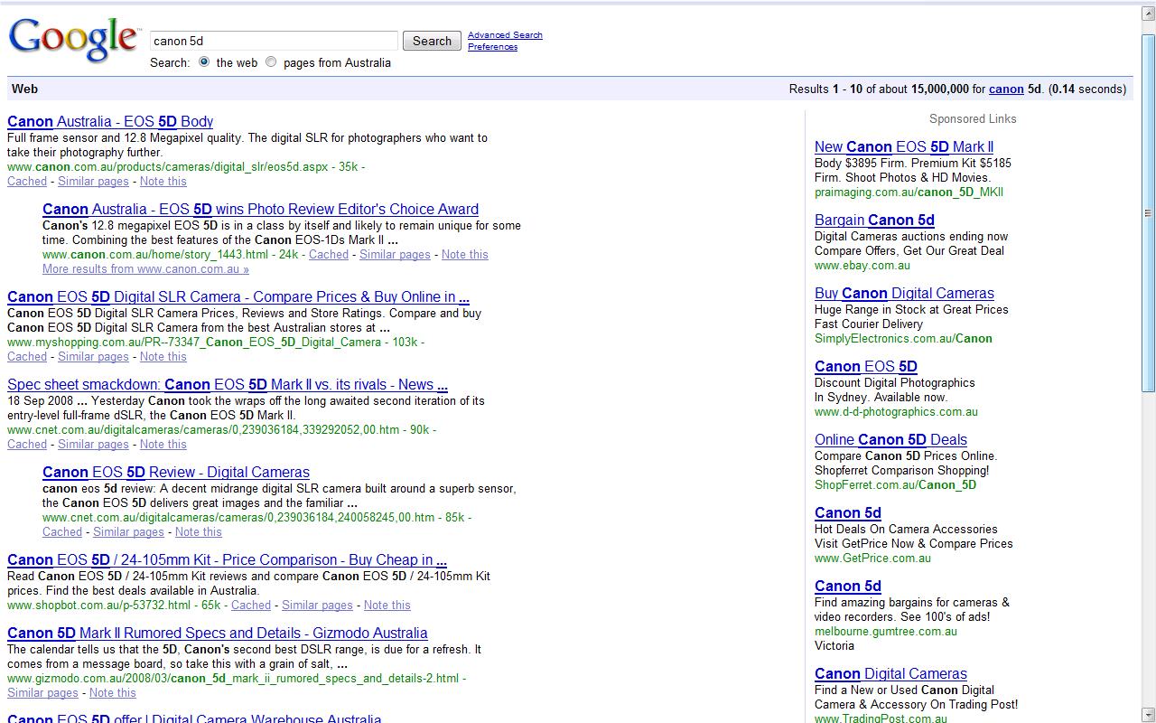Open 24-105mm Kit Price Comparison result
Screen dimensions: 1156x723
[x=227, y=559]
